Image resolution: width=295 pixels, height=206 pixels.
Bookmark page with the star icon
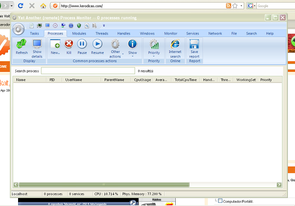click(x=235, y=6)
